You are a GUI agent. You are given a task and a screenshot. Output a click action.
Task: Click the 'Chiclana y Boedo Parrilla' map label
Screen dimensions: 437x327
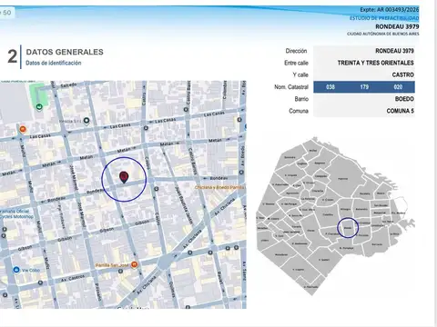(219, 187)
